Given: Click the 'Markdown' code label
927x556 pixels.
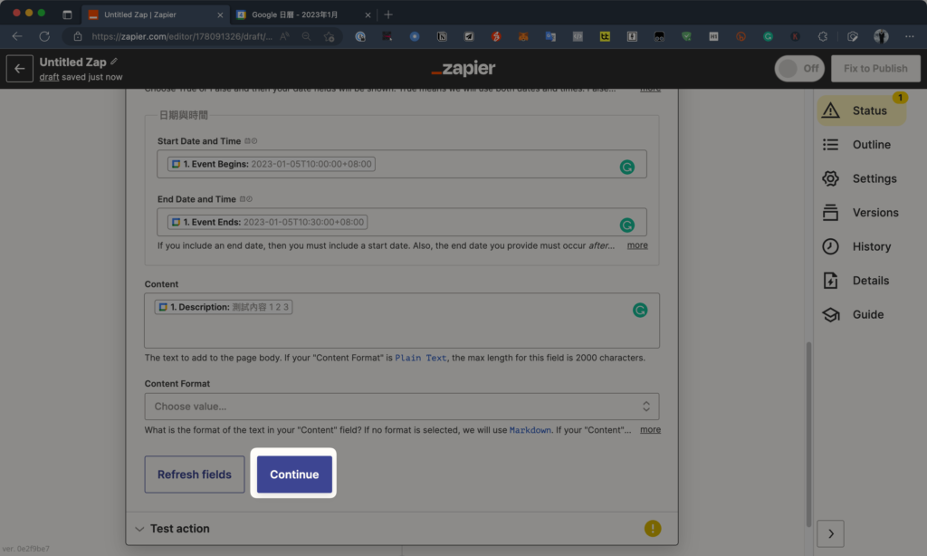Looking at the screenshot, I should (530, 430).
